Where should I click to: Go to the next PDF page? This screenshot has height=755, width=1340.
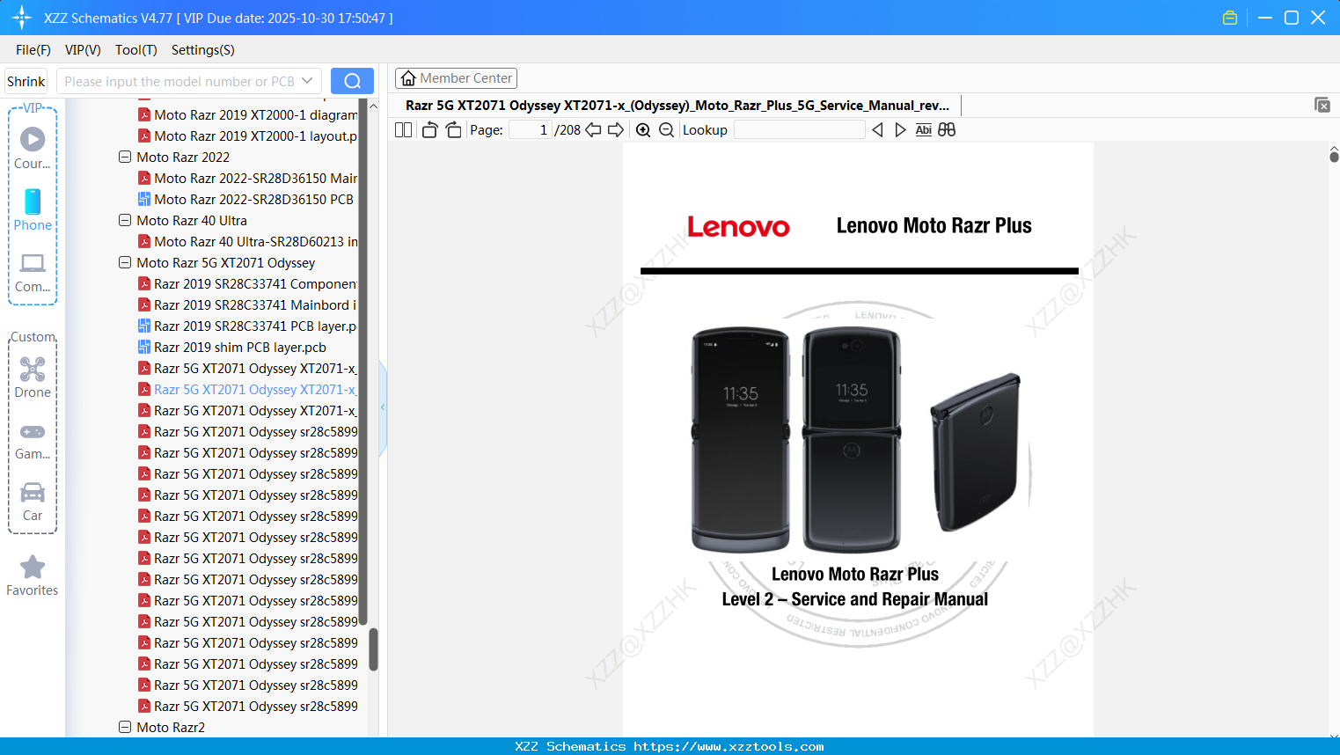(x=616, y=130)
